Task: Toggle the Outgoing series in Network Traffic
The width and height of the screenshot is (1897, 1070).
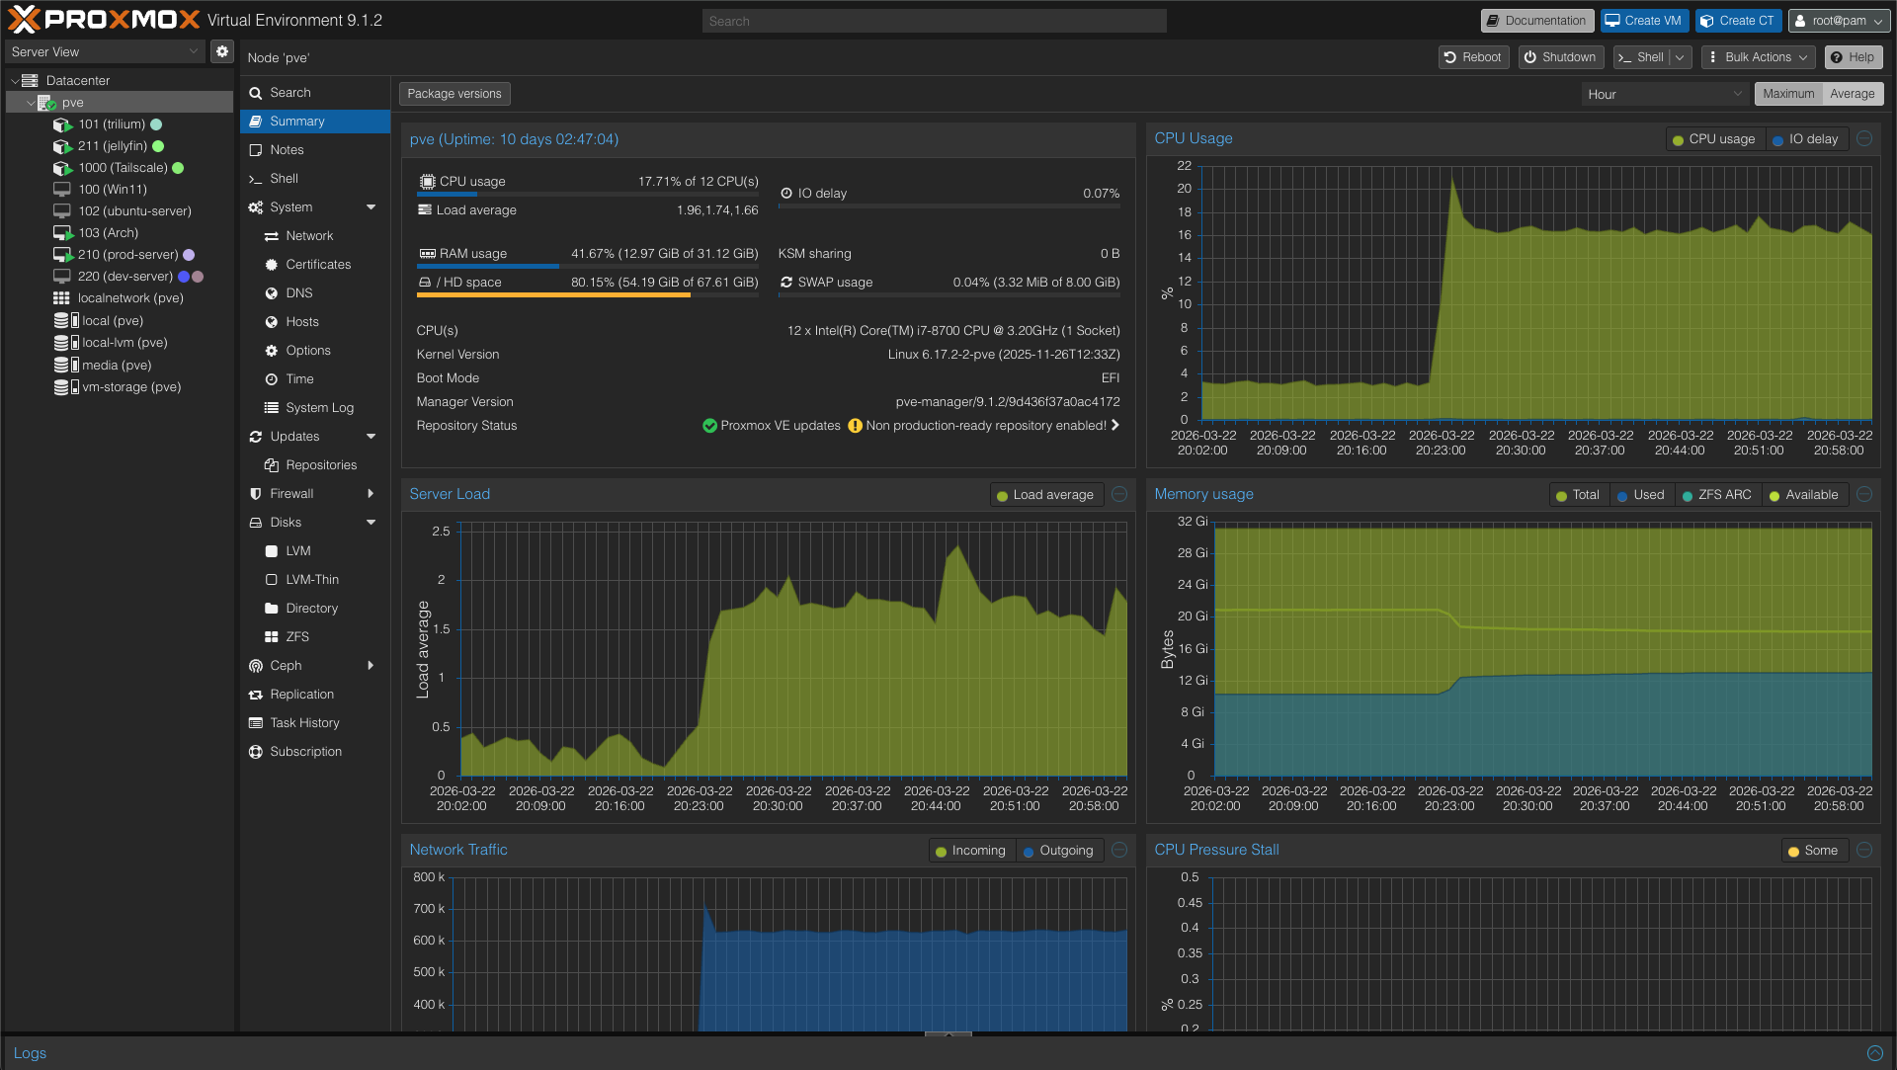Action: tap(1059, 850)
